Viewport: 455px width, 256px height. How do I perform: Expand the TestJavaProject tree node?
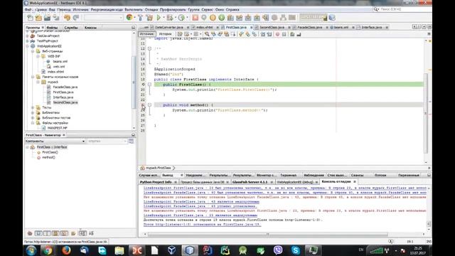(x=28, y=36)
